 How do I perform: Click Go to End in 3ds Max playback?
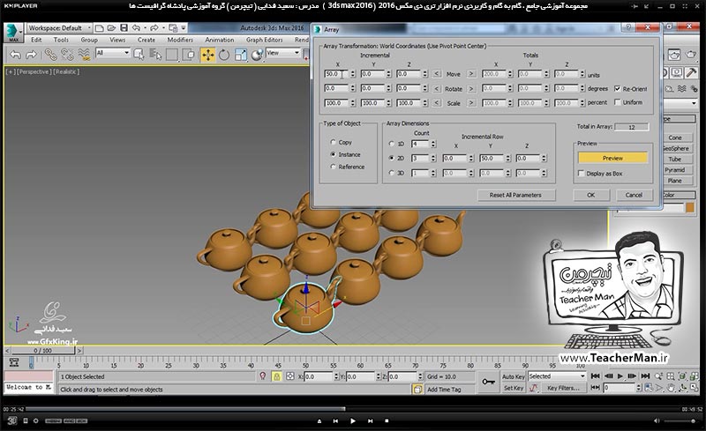tap(645, 375)
